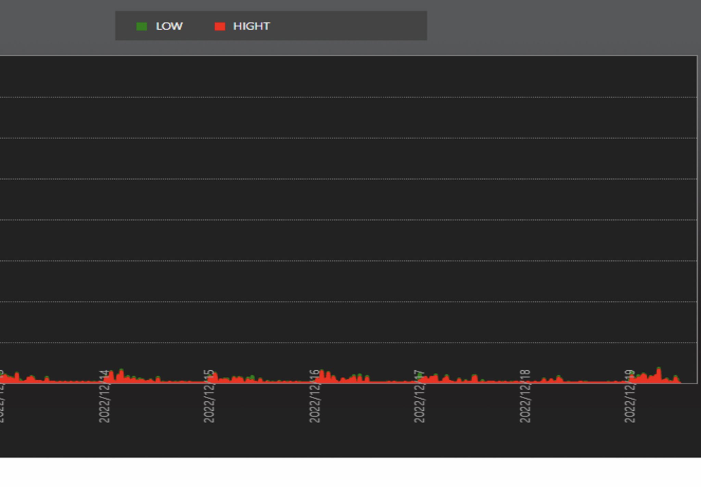701x487 pixels.
Task: Toggle the HIGHT series legend entry
Action: pyautogui.click(x=242, y=26)
